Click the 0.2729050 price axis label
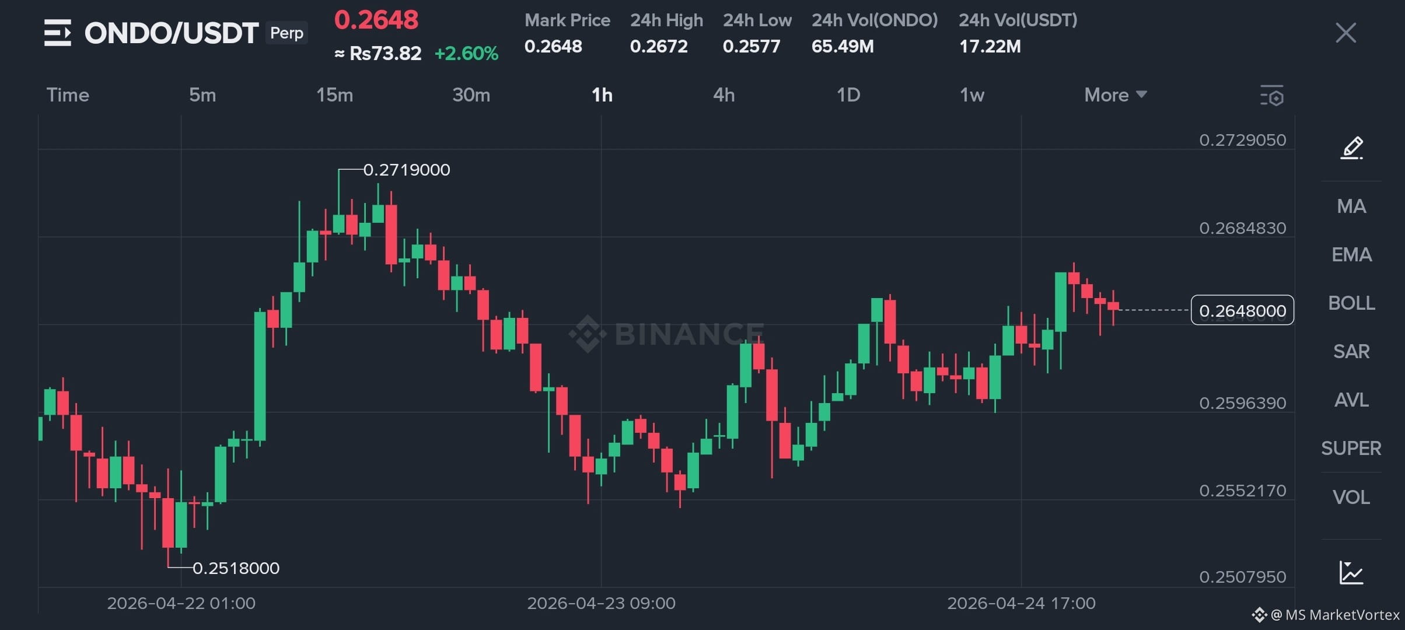This screenshot has width=1405, height=630. coord(1243,140)
